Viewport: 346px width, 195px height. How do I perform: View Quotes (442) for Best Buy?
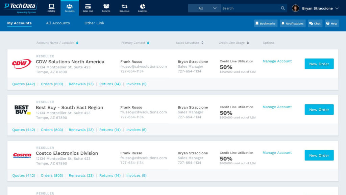[x=24, y=130]
